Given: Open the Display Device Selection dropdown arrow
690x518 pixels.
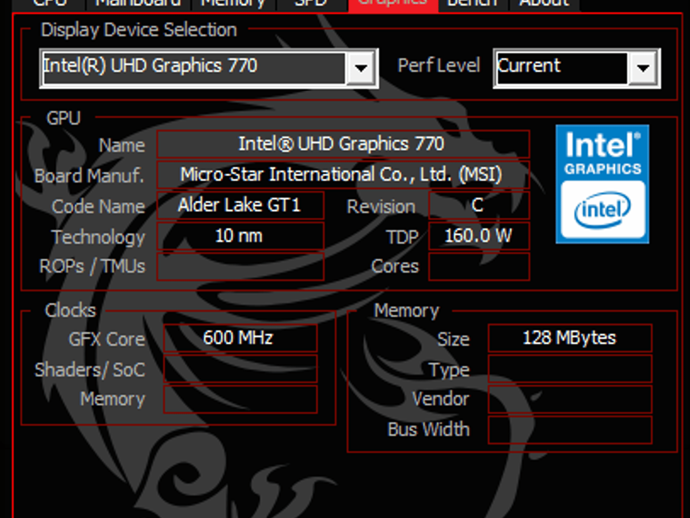Looking at the screenshot, I should [361, 68].
